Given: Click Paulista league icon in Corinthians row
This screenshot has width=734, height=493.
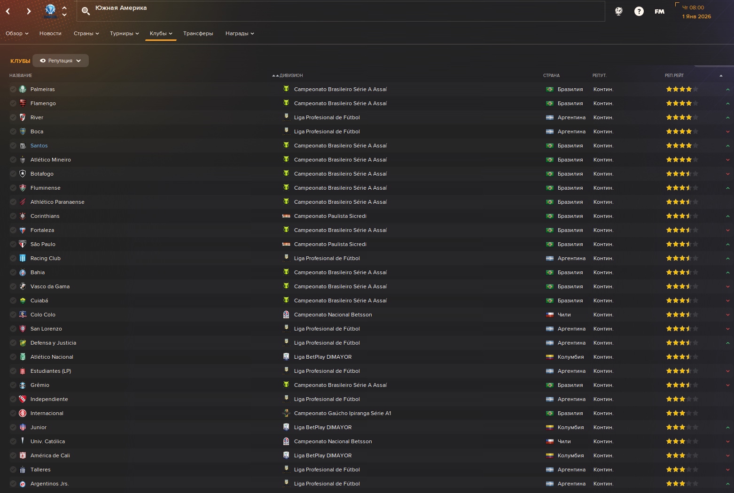Looking at the screenshot, I should click(x=286, y=216).
